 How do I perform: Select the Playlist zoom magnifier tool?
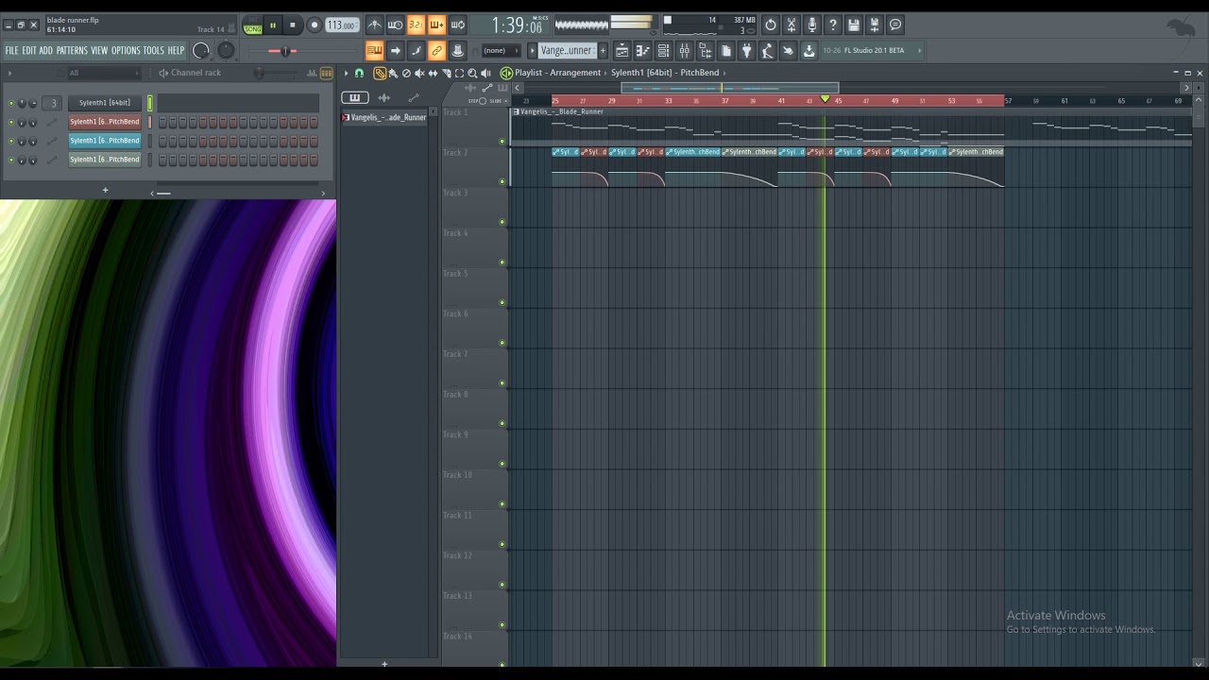(472, 73)
